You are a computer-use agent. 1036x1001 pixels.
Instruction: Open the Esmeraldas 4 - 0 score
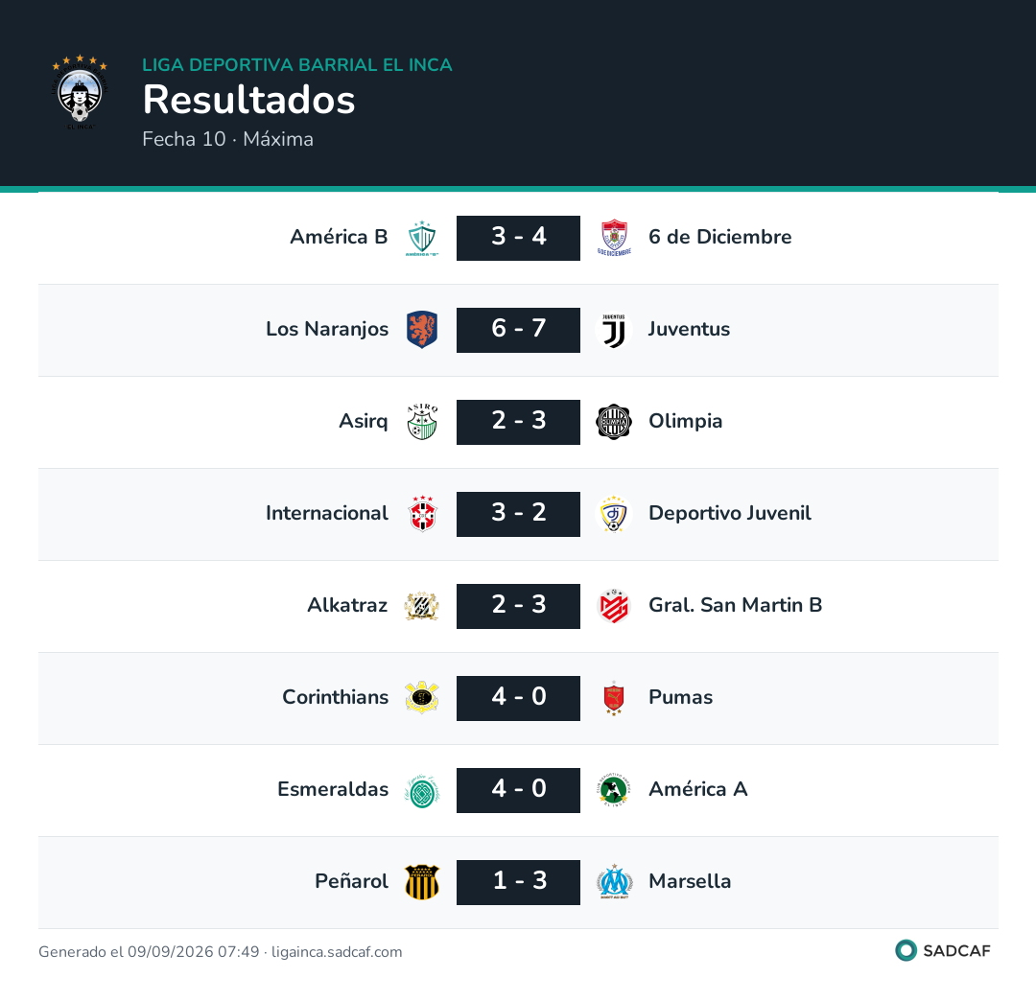tap(518, 790)
